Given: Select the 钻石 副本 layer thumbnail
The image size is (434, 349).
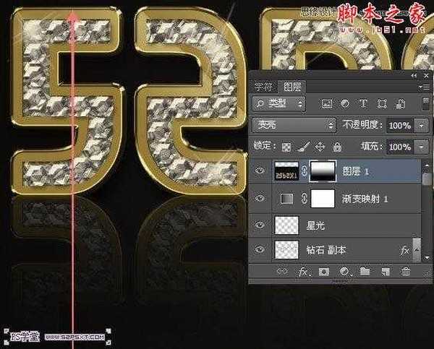Looking at the screenshot, I should tap(286, 250).
